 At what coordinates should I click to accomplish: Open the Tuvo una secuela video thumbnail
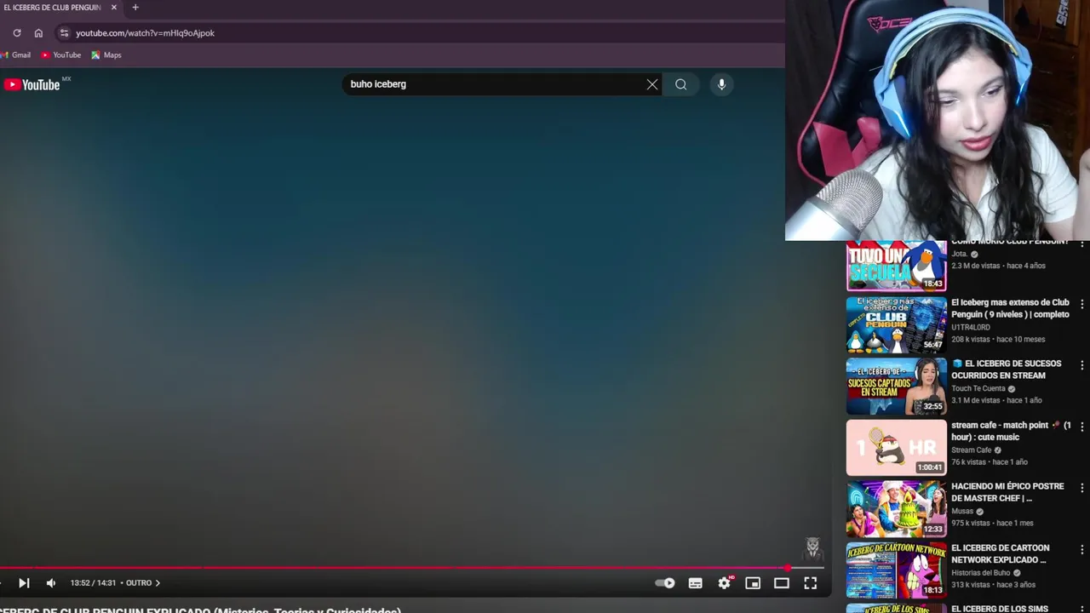pos(896,265)
